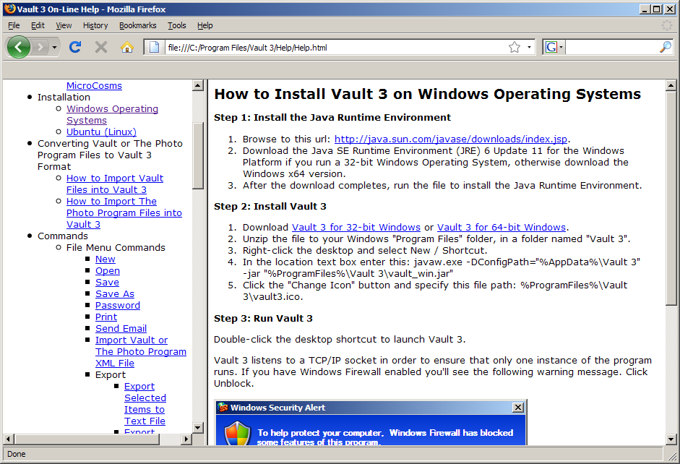Open Windows Operating Systems install link

pos(112,114)
